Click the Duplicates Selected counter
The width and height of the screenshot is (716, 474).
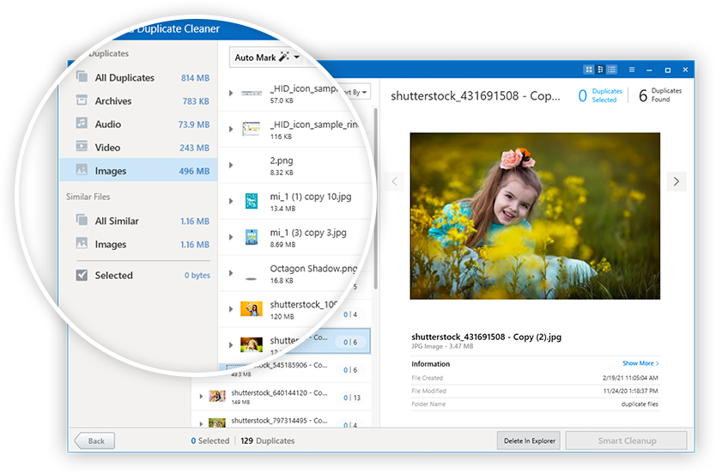[600, 95]
